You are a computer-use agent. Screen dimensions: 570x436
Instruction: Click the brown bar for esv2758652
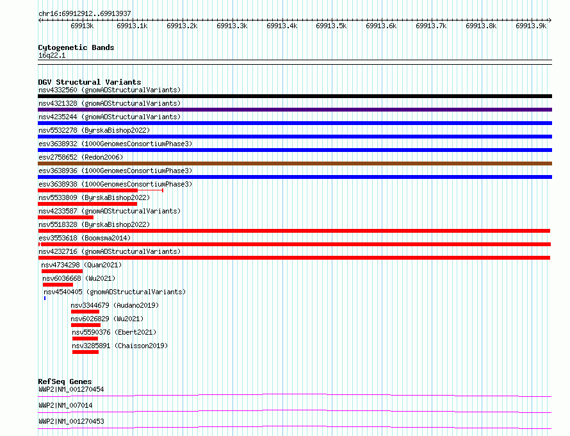click(295, 163)
